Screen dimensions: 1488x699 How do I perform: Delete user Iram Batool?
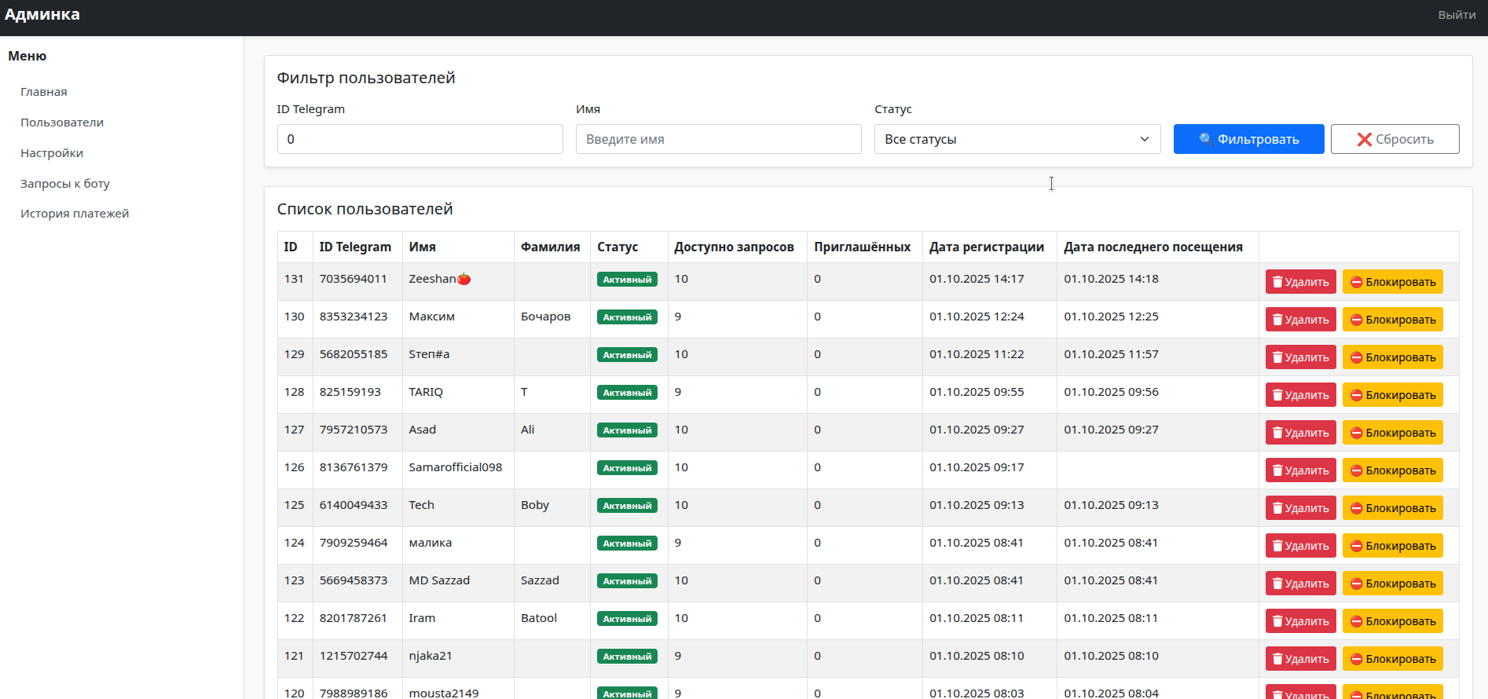tap(1300, 621)
